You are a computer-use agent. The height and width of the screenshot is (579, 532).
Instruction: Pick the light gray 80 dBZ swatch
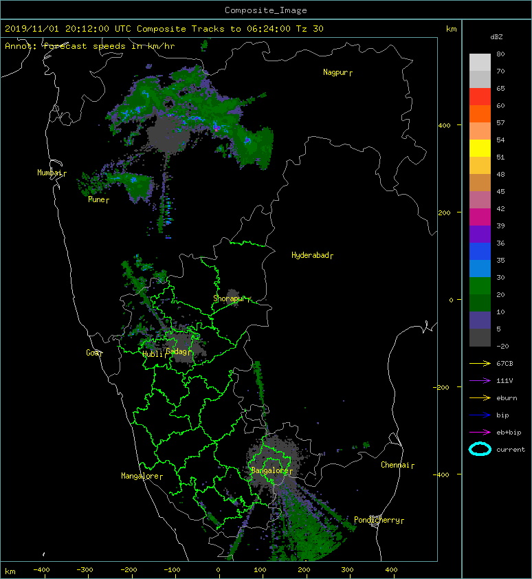pos(480,62)
